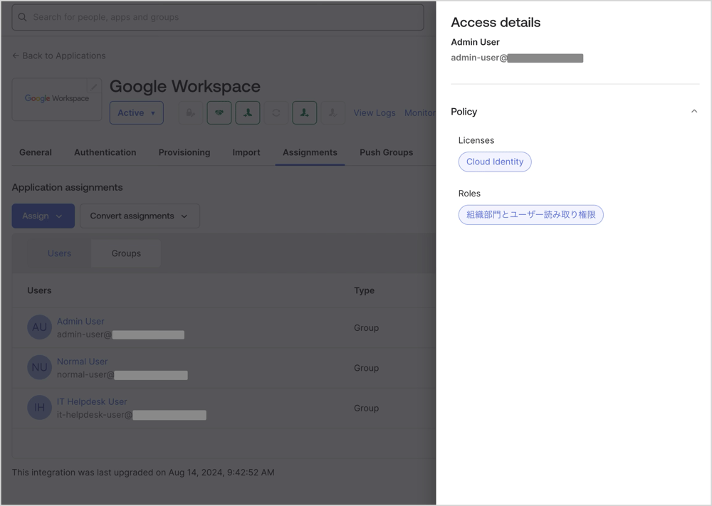
Task: Open the Admin User profile link
Action: click(80, 321)
